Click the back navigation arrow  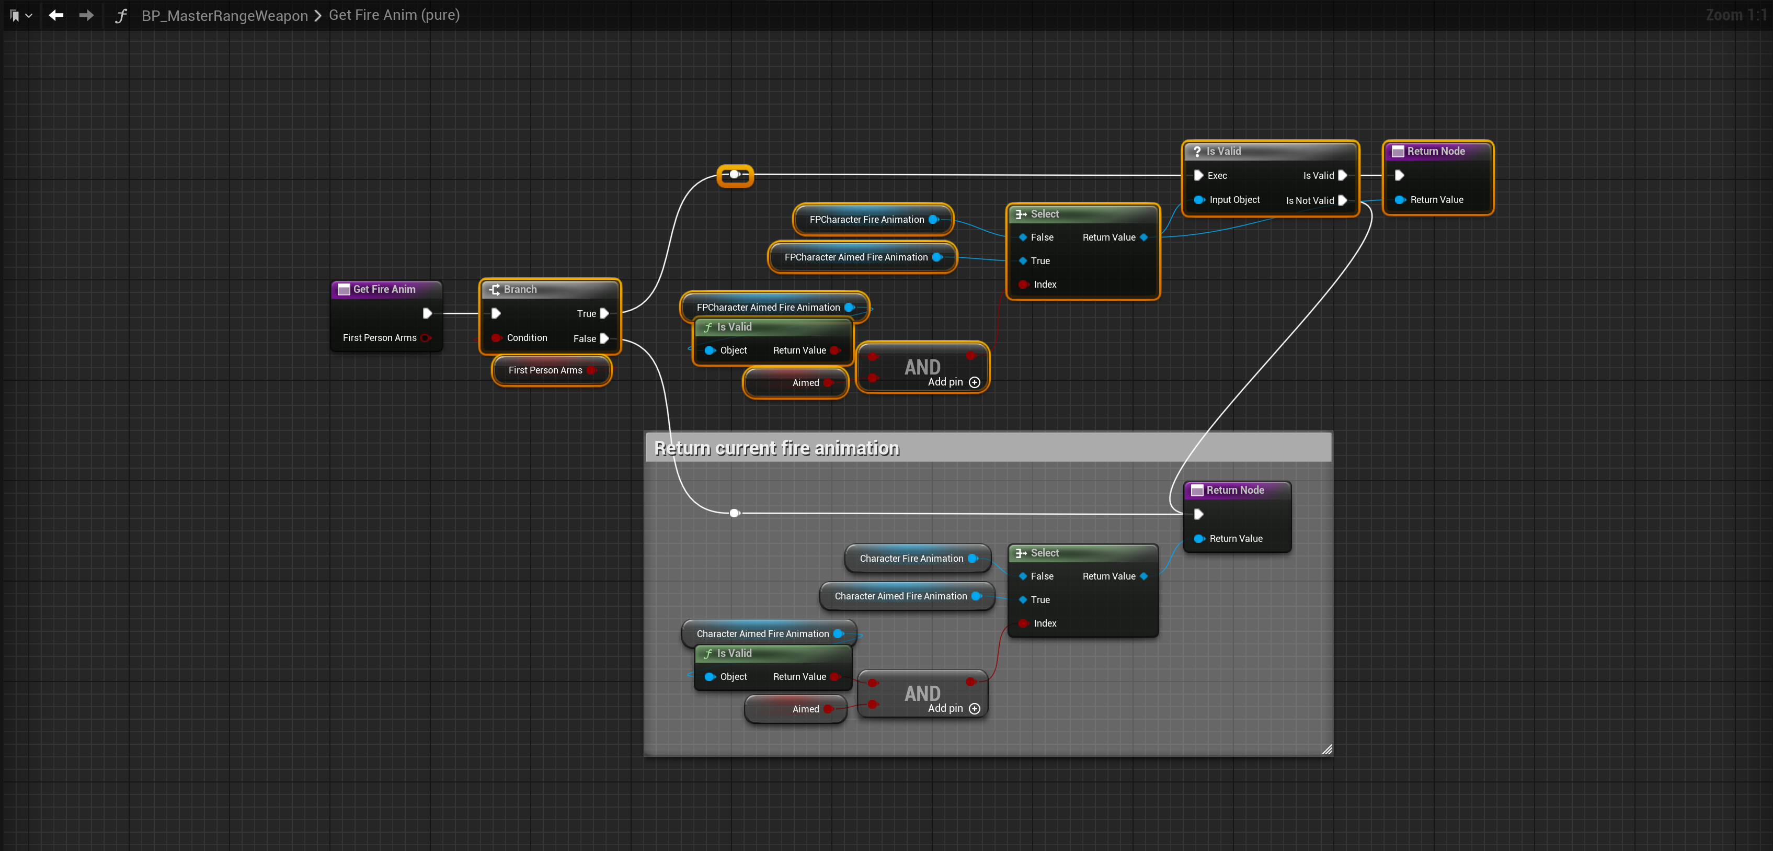point(56,15)
